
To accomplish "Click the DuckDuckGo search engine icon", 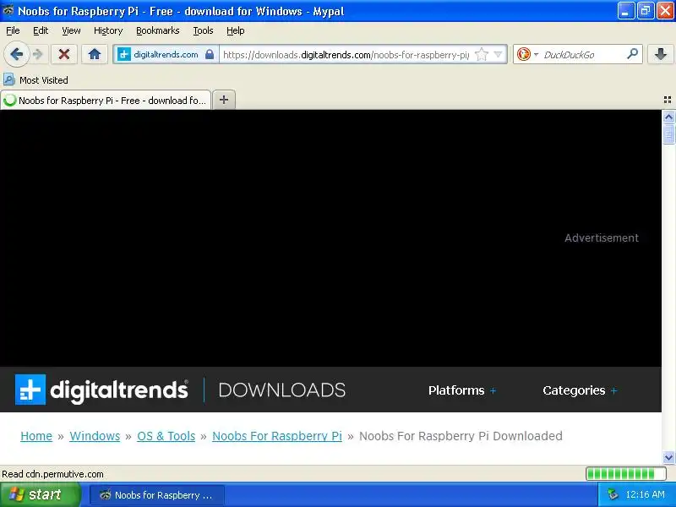I will (x=523, y=54).
